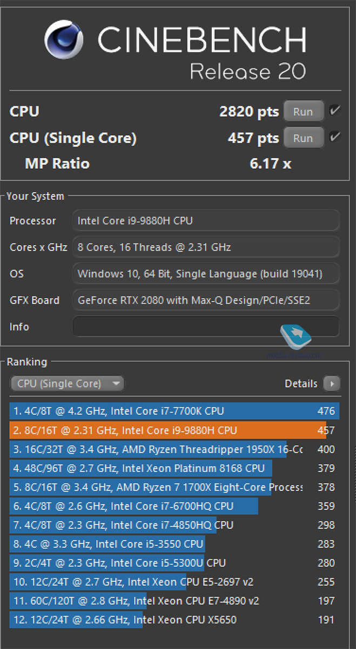Select highlighted ranking row Core i9-9880H
The width and height of the screenshot is (356, 649).
click(x=174, y=431)
